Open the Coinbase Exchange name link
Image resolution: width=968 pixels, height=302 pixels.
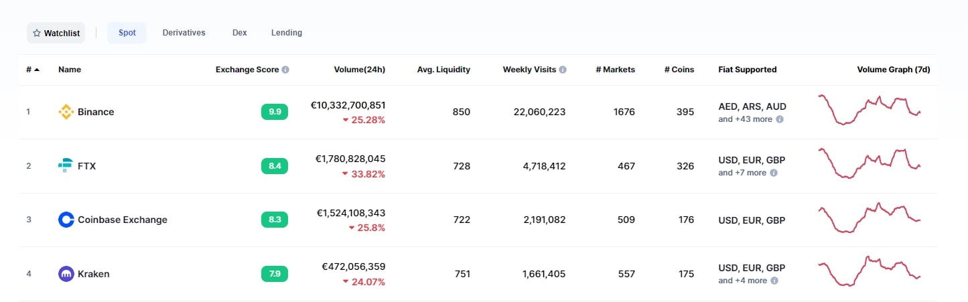tap(122, 220)
